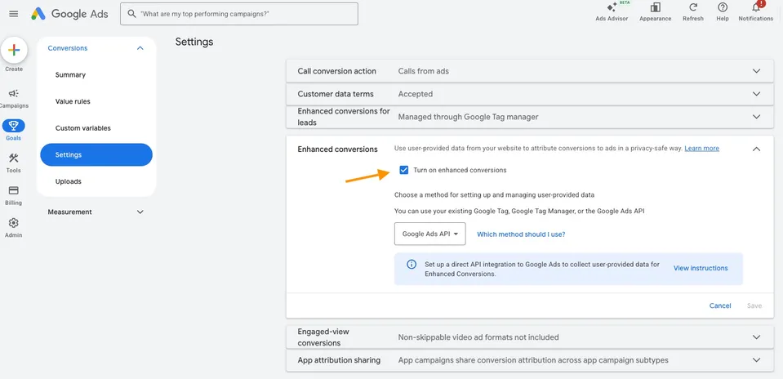Open the Tools section
783x379 pixels.
pos(14,163)
